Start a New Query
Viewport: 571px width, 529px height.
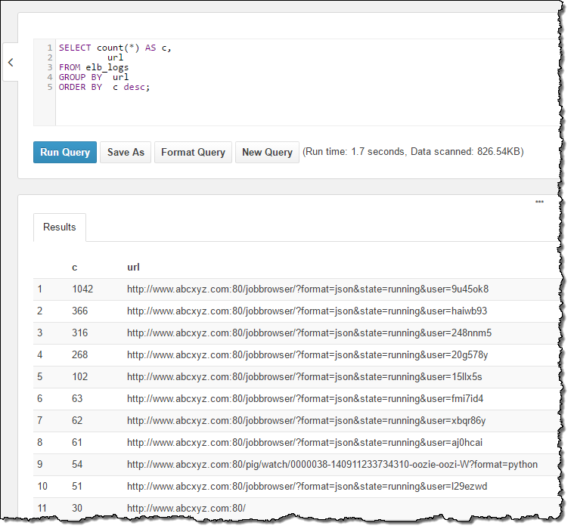[x=267, y=152]
